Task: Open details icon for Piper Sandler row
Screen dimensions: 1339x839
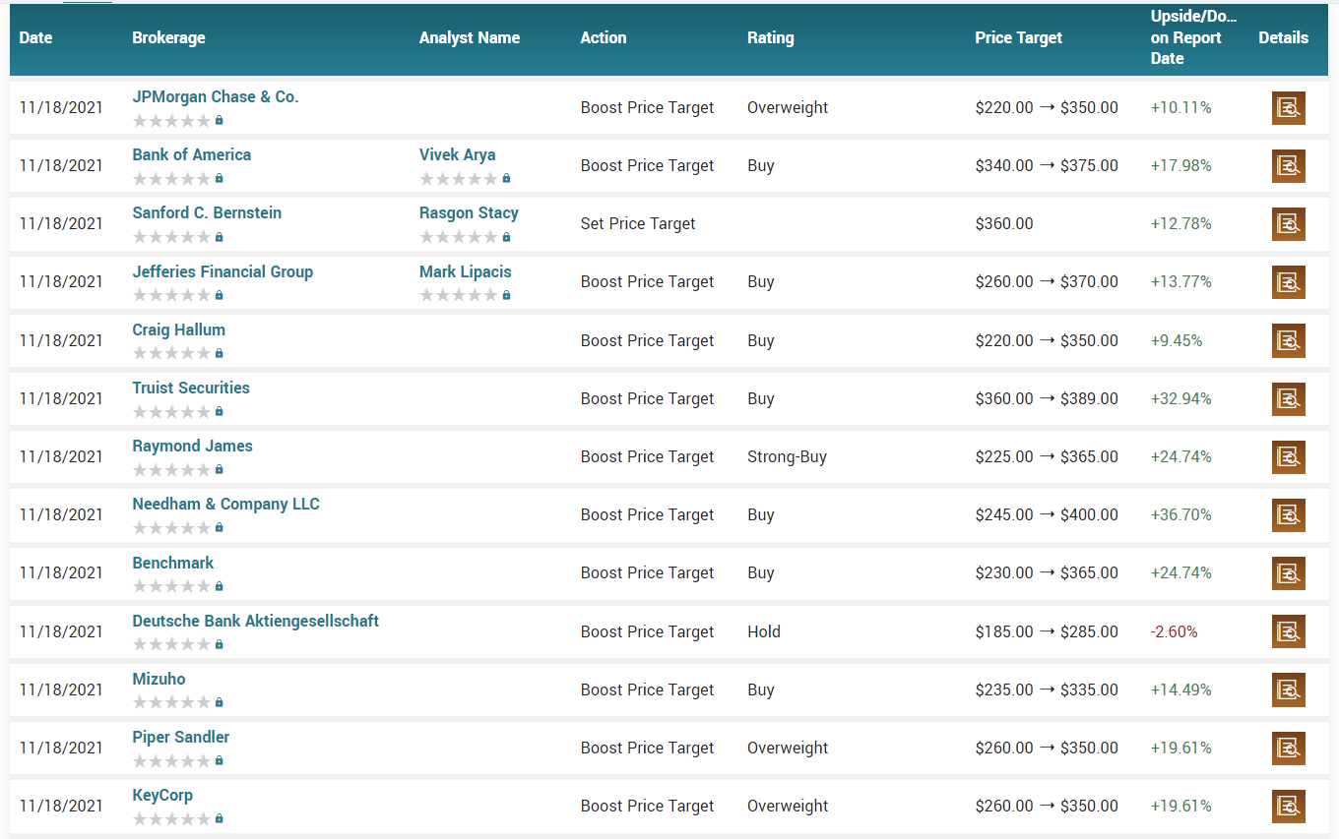Action: [1288, 748]
